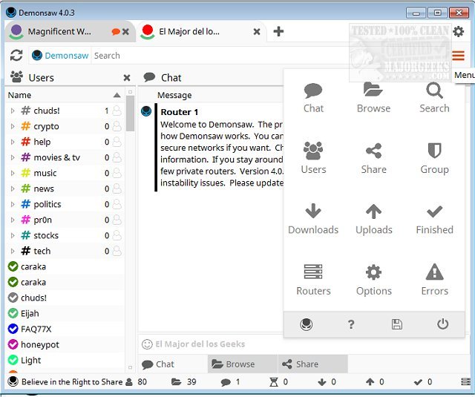Expand the news channel

click(x=13, y=188)
